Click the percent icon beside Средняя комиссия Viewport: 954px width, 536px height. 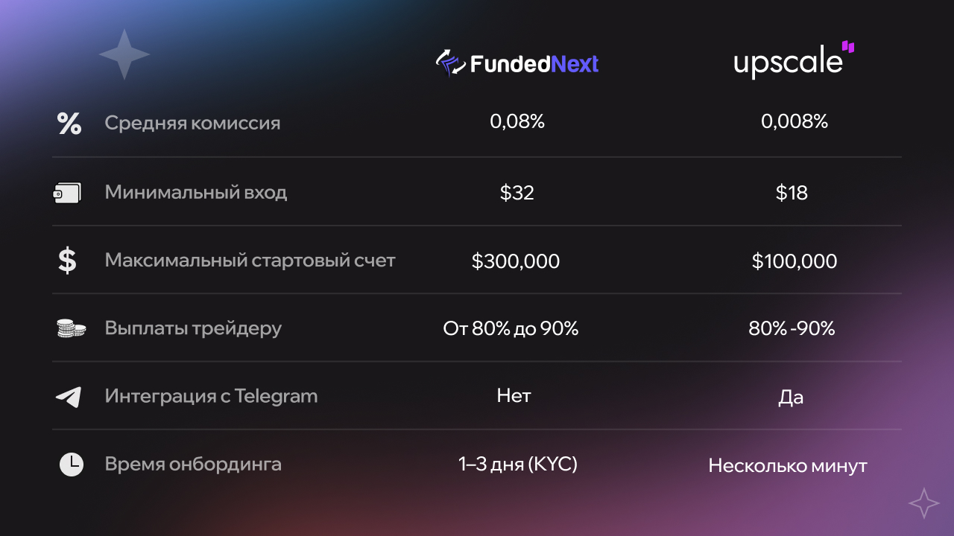click(x=69, y=124)
